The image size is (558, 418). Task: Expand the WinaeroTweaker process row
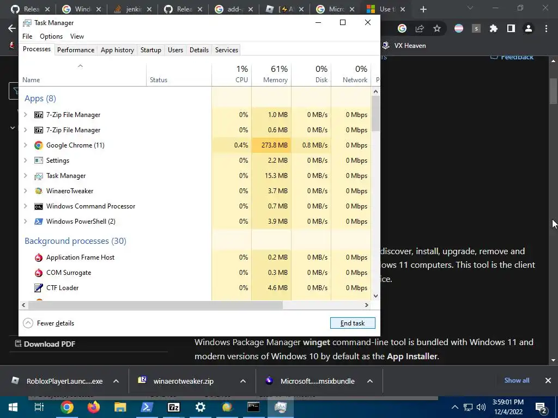click(25, 191)
